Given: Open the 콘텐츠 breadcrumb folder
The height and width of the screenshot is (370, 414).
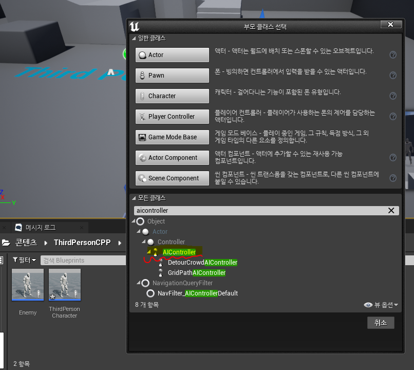Looking at the screenshot, I should (26, 243).
